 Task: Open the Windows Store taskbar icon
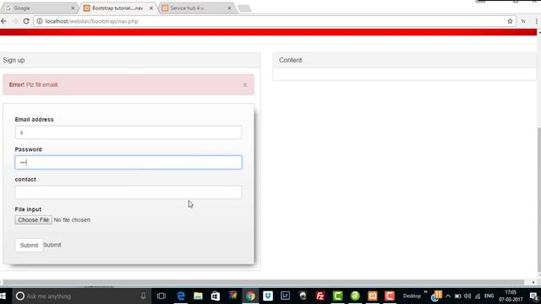pyautogui.click(x=216, y=296)
